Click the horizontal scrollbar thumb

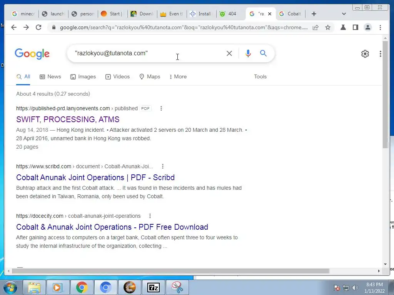point(170,271)
